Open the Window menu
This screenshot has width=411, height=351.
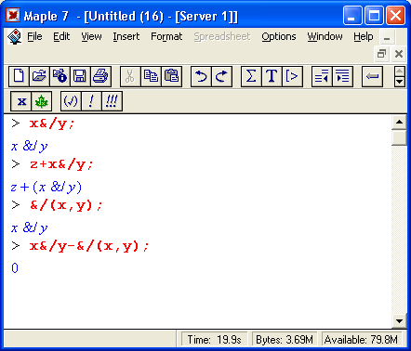tap(325, 36)
